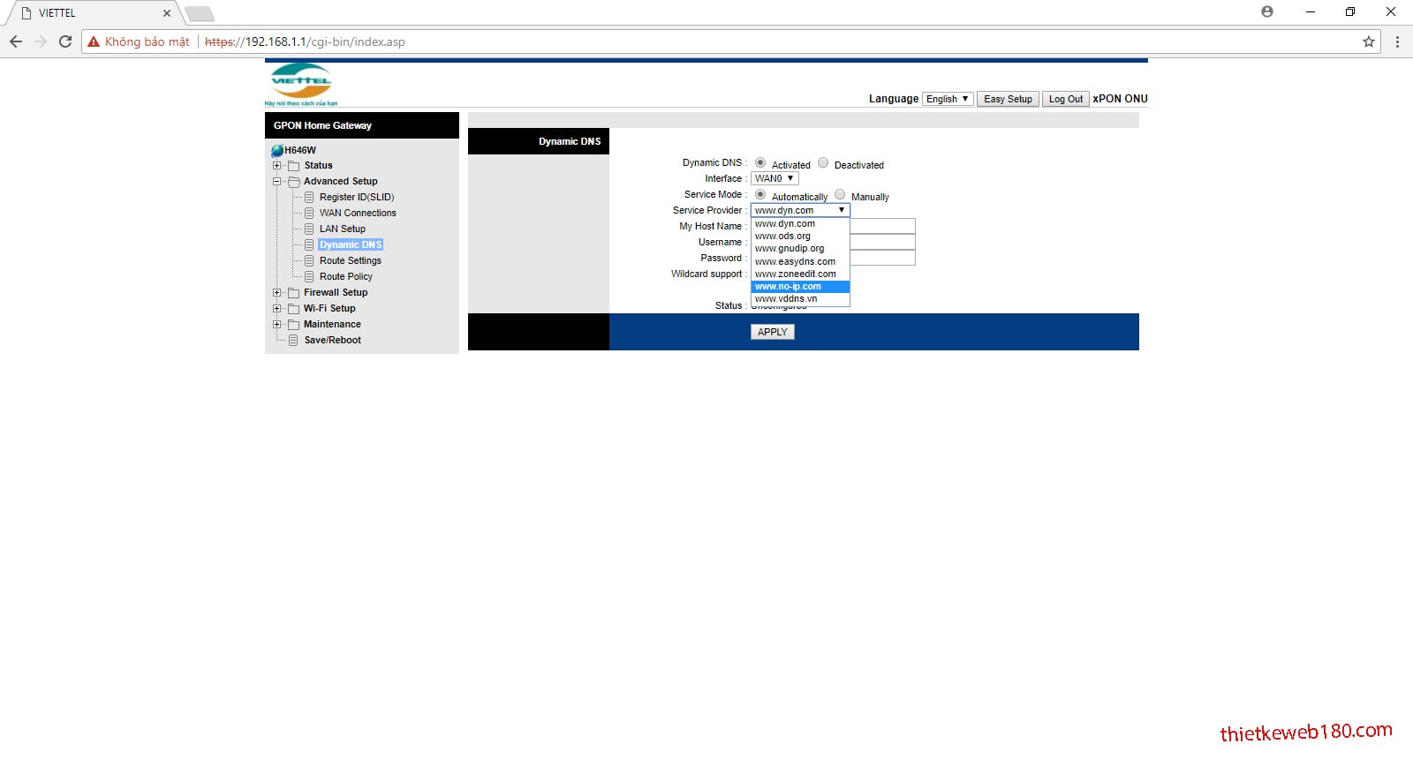Select Activated for Dynamic DNS
Image resolution: width=1413 pixels, height=759 pixels.
click(760, 163)
